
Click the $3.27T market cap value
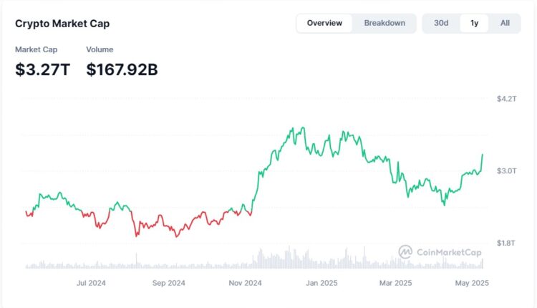(43, 69)
